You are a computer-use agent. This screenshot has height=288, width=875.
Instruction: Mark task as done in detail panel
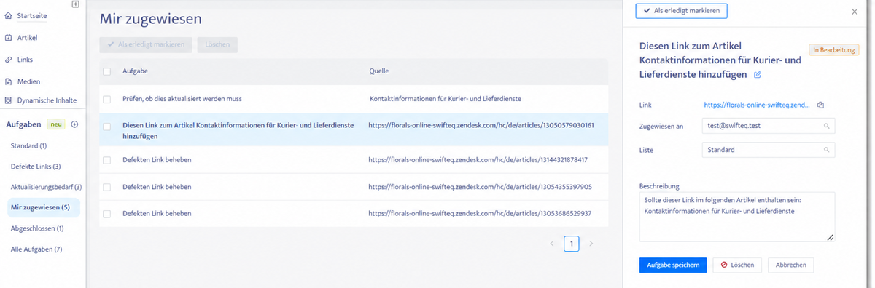coord(681,11)
